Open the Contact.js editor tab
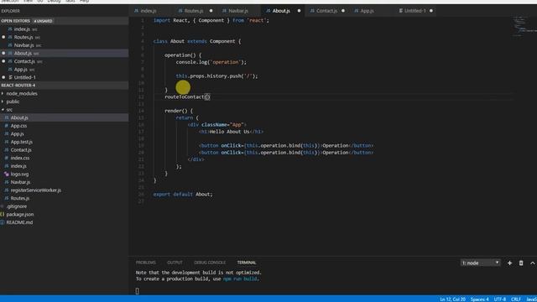This screenshot has height=302, width=537. coord(326,11)
